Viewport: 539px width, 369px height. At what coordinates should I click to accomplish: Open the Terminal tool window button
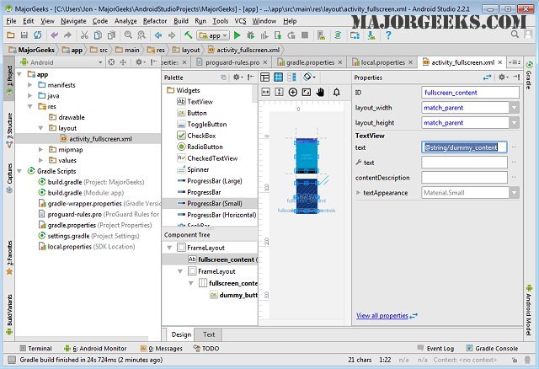[x=35, y=349]
